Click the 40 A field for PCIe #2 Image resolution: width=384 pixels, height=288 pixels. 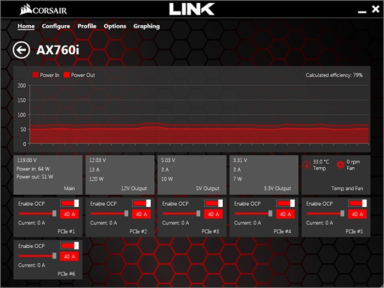point(142,214)
